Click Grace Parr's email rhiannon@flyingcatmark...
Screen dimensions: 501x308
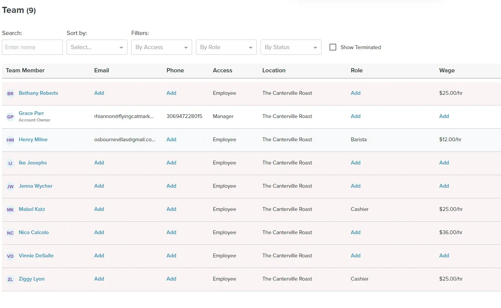(x=124, y=116)
